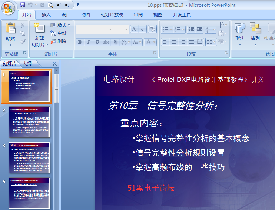Image resolution: width=275 pixels, height=210 pixels.
Task: Open print preview from quick access toolbar
Action: click(x=50, y=5)
